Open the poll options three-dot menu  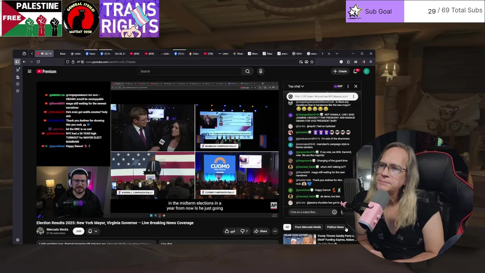pos(354,97)
